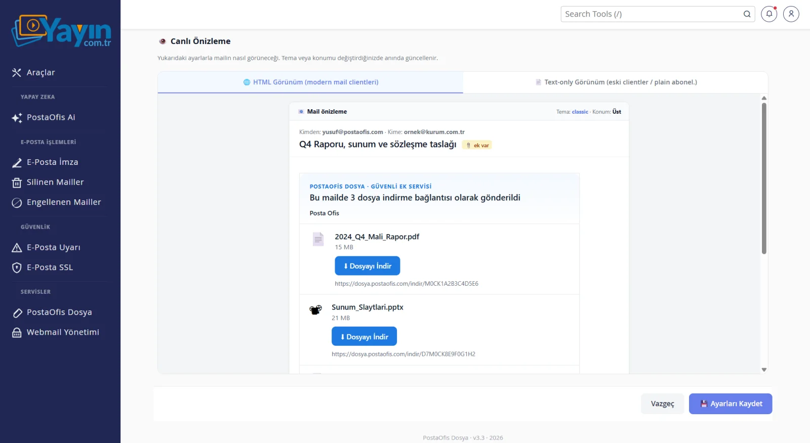
Task: Click the Yayın.com.tr logo
Action: pyautogui.click(x=61, y=31)
